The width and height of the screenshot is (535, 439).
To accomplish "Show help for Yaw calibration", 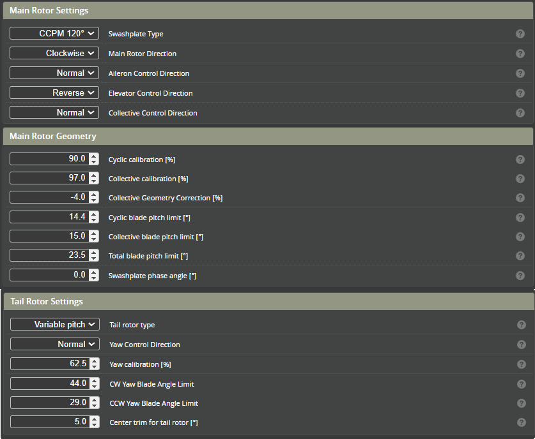I will click(x=521, y=364).
